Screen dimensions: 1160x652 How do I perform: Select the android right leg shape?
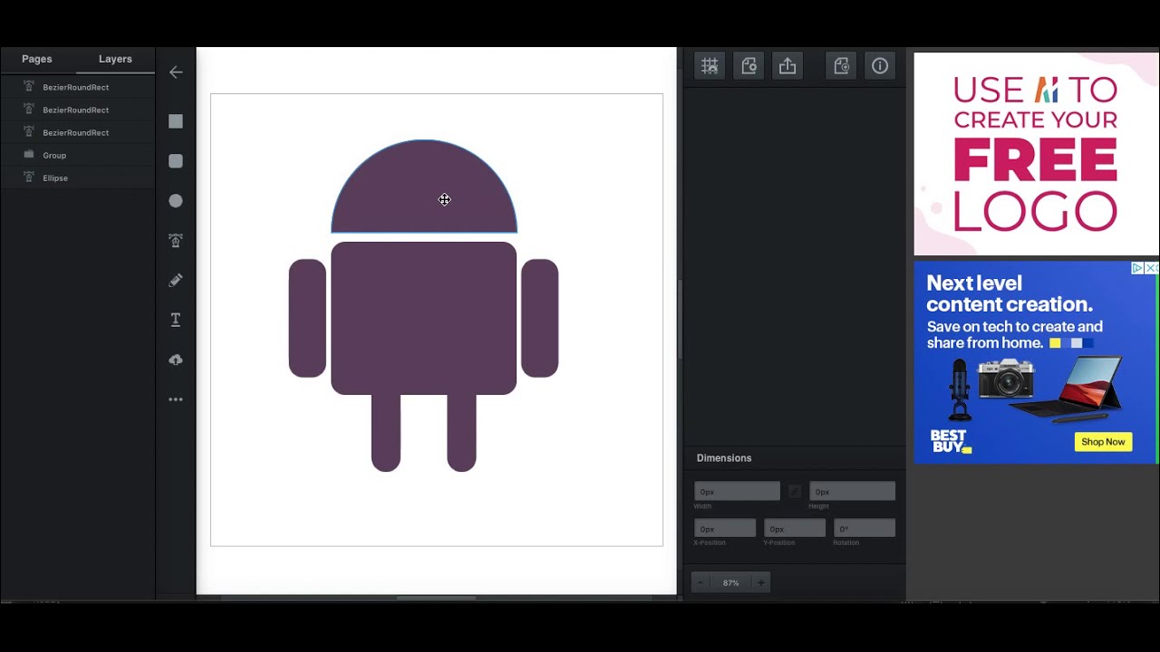point(461,433)
